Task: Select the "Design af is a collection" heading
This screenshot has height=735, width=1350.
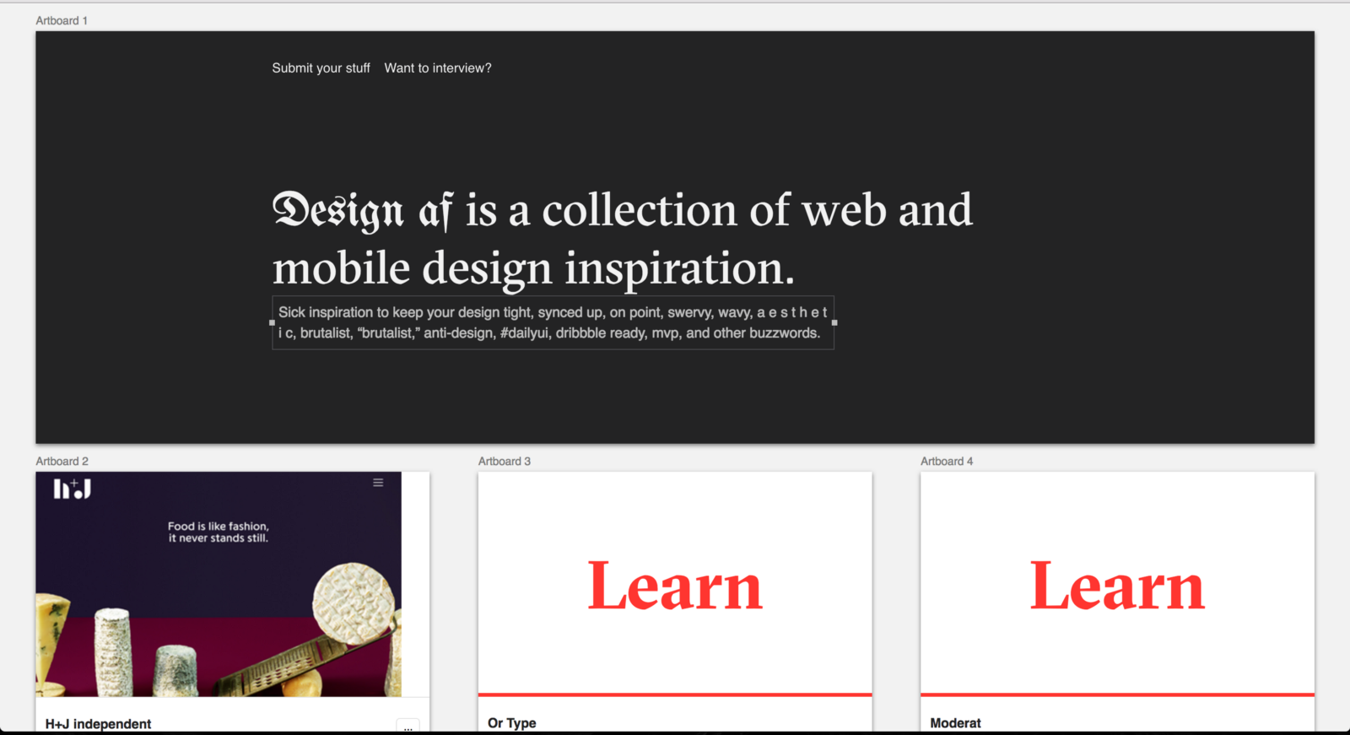Action: tap(623, 239)
